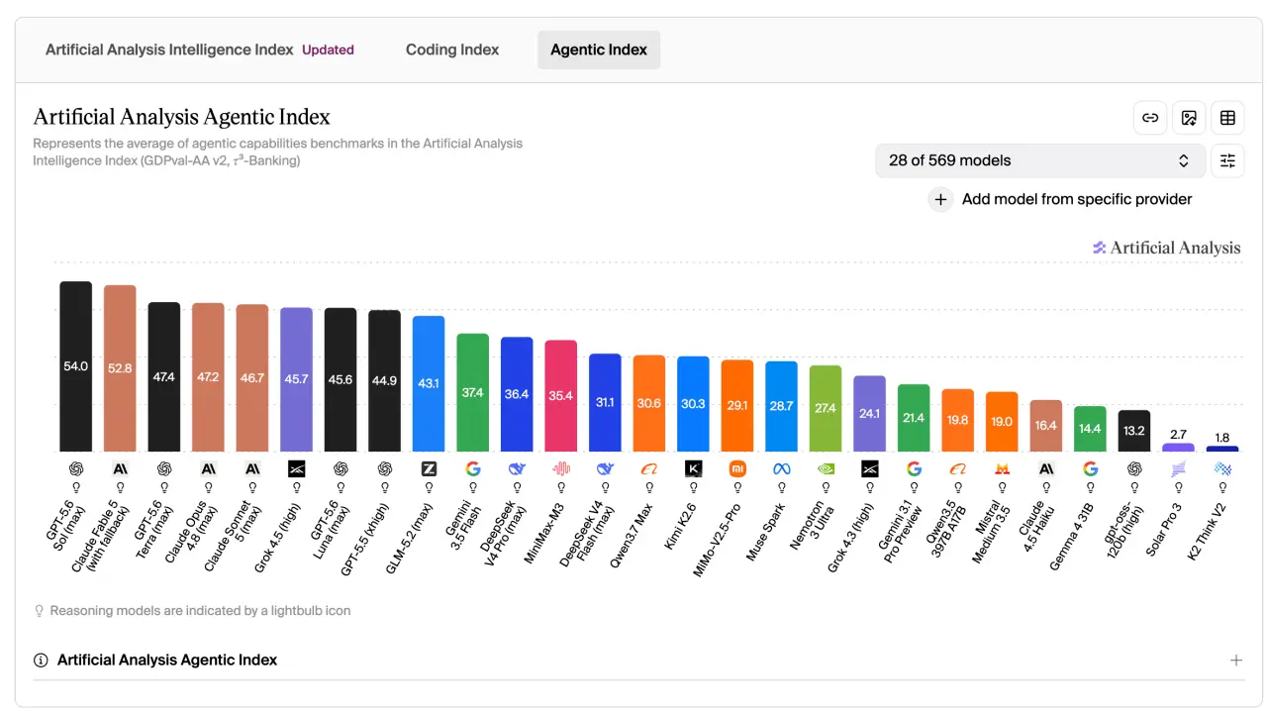Click the K2 Think V2 provider logo
This screenshot has width=1267, height=714.
pos(1222,468)
